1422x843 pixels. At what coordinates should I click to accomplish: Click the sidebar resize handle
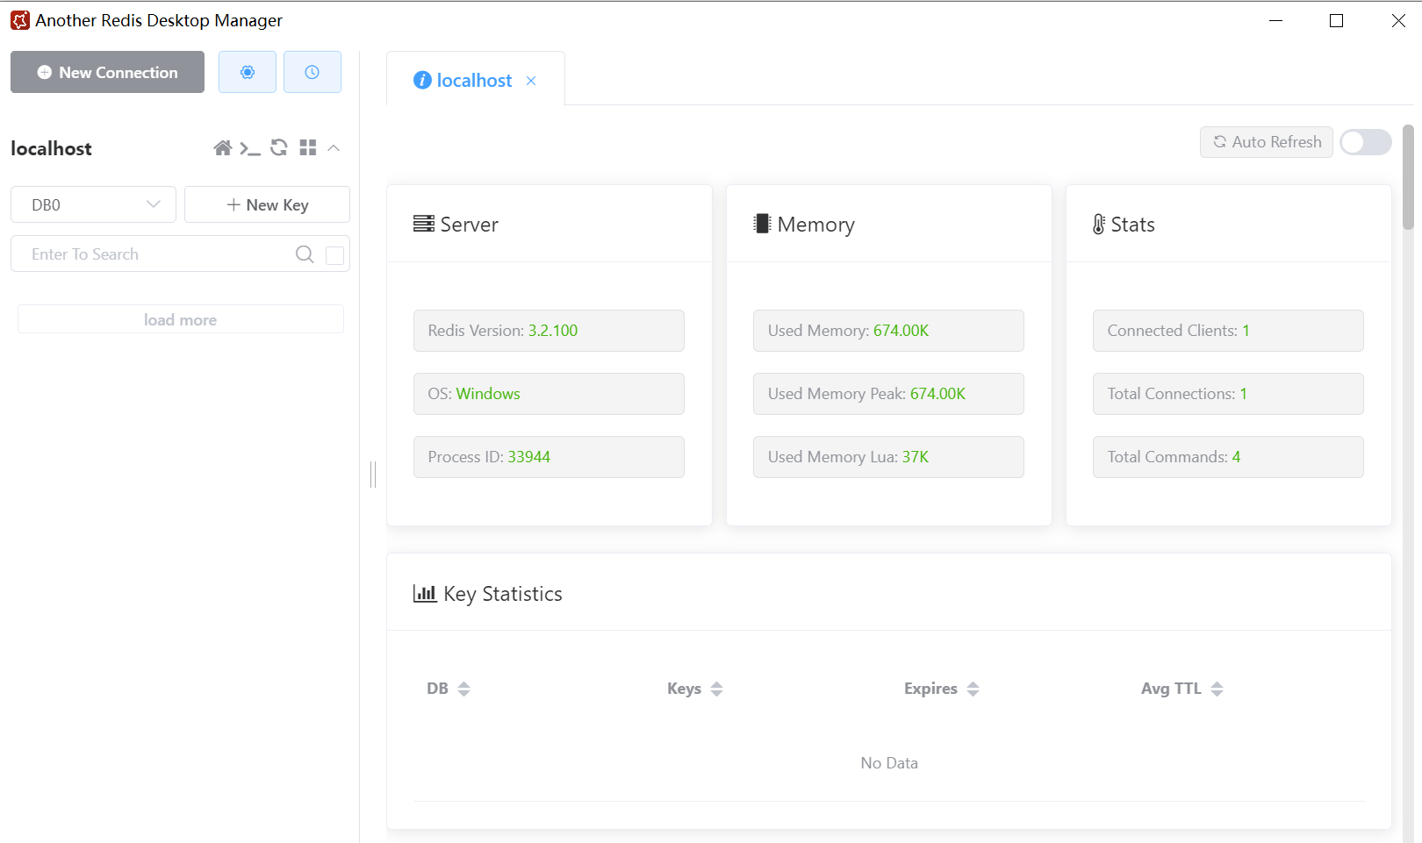(x=373, y=475)
